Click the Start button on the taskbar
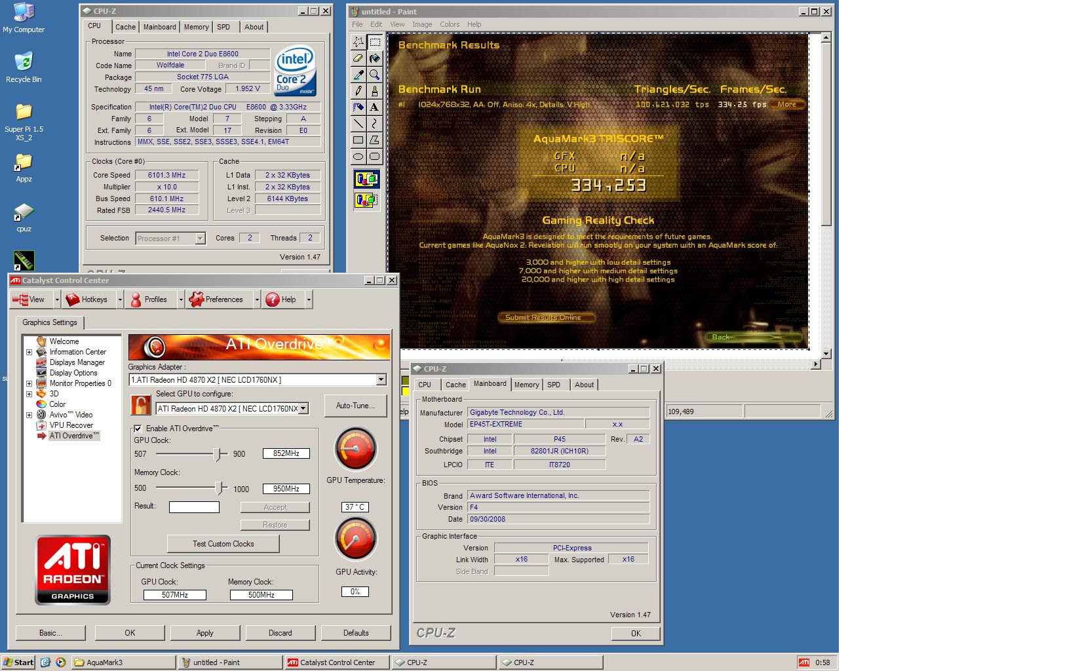 (18, 662)
